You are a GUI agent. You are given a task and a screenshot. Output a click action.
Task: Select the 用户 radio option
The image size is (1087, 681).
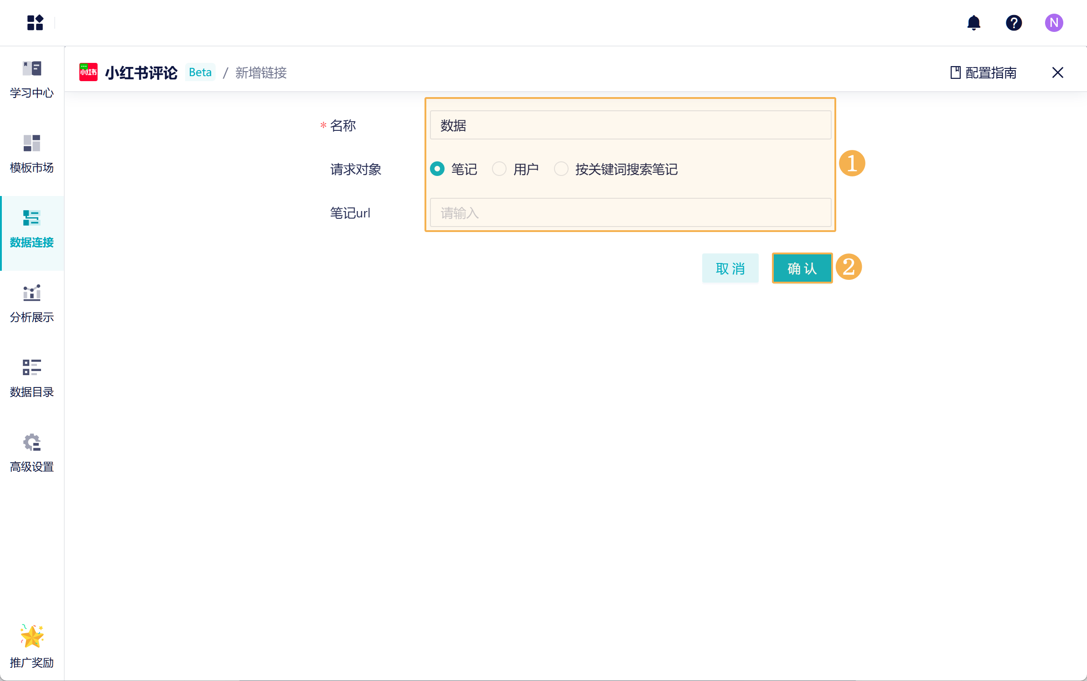[x=499, y=169]
